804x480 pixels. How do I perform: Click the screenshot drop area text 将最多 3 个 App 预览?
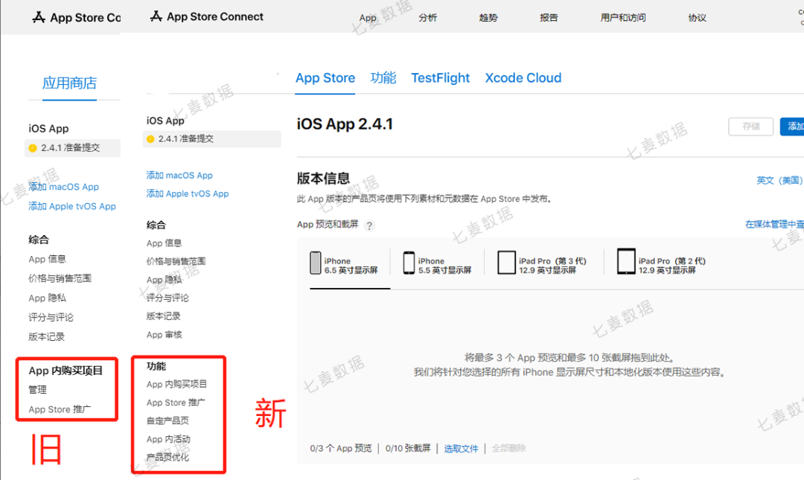tap(569, 357)
